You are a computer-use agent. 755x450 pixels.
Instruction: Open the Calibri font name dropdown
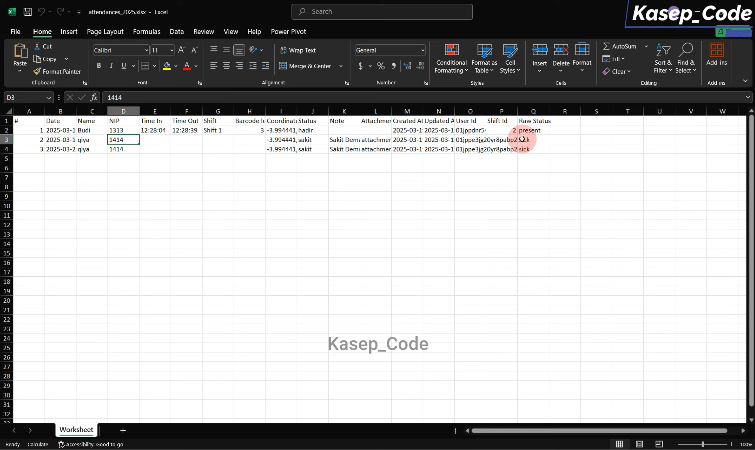click(146, 50)
